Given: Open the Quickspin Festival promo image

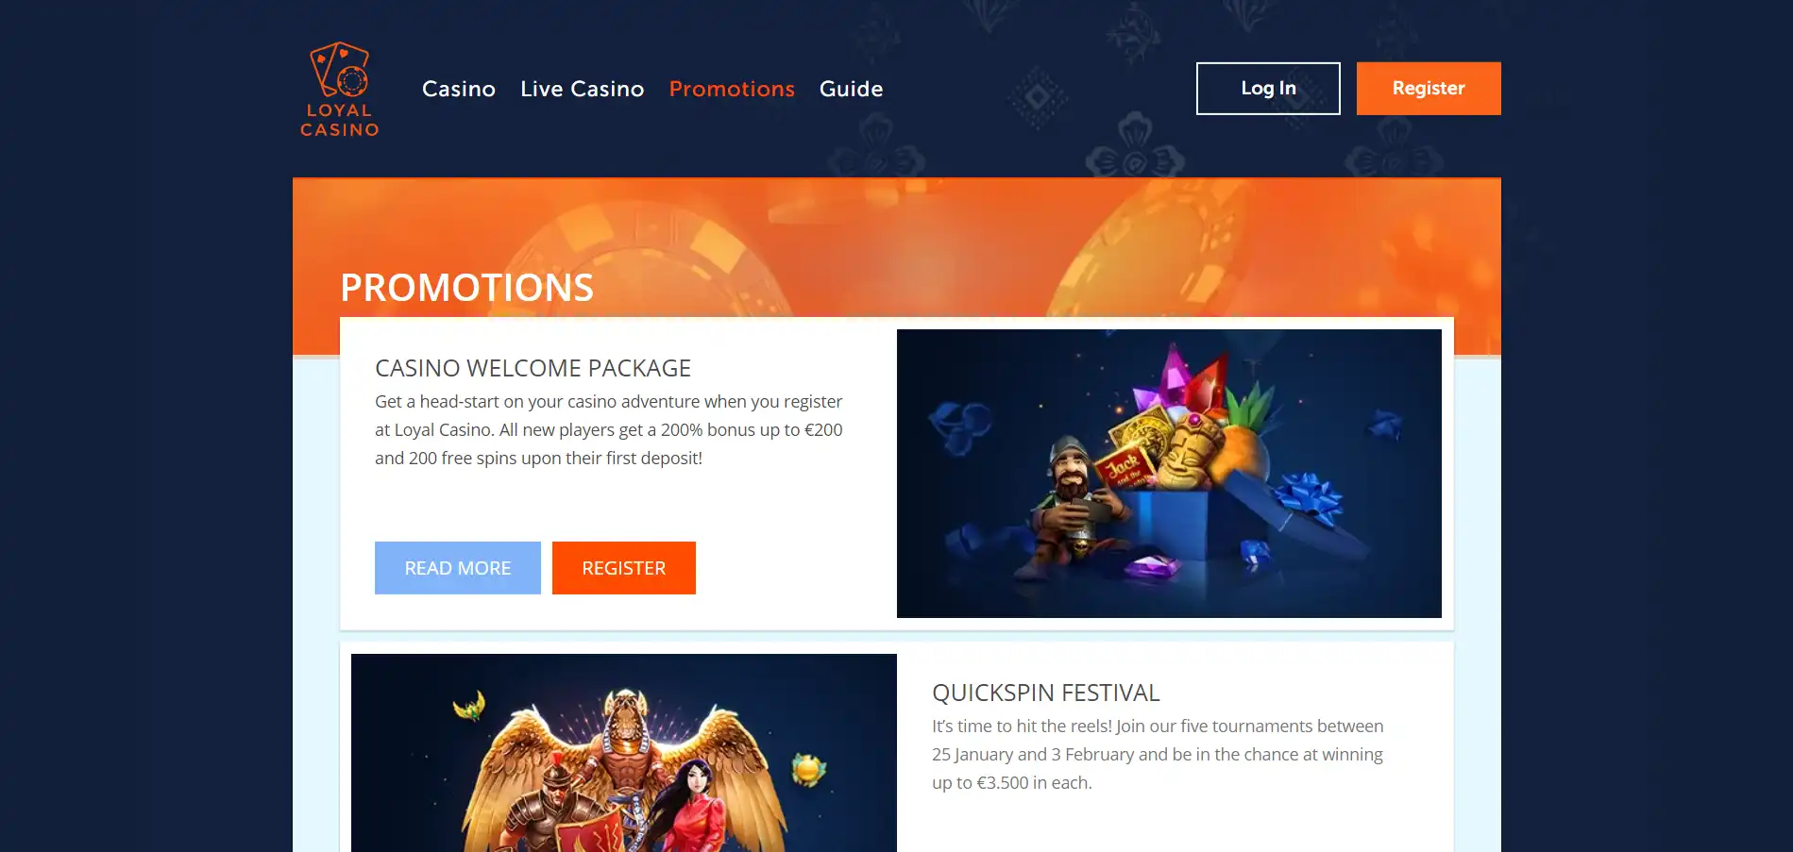Looking at the screenshot, I should pos(624,753).
